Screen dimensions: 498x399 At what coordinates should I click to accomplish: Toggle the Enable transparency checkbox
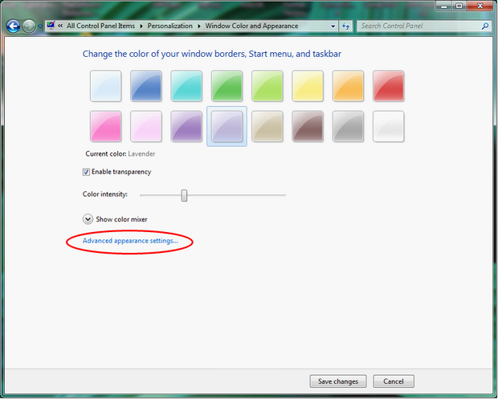click(x=87, y=172)
